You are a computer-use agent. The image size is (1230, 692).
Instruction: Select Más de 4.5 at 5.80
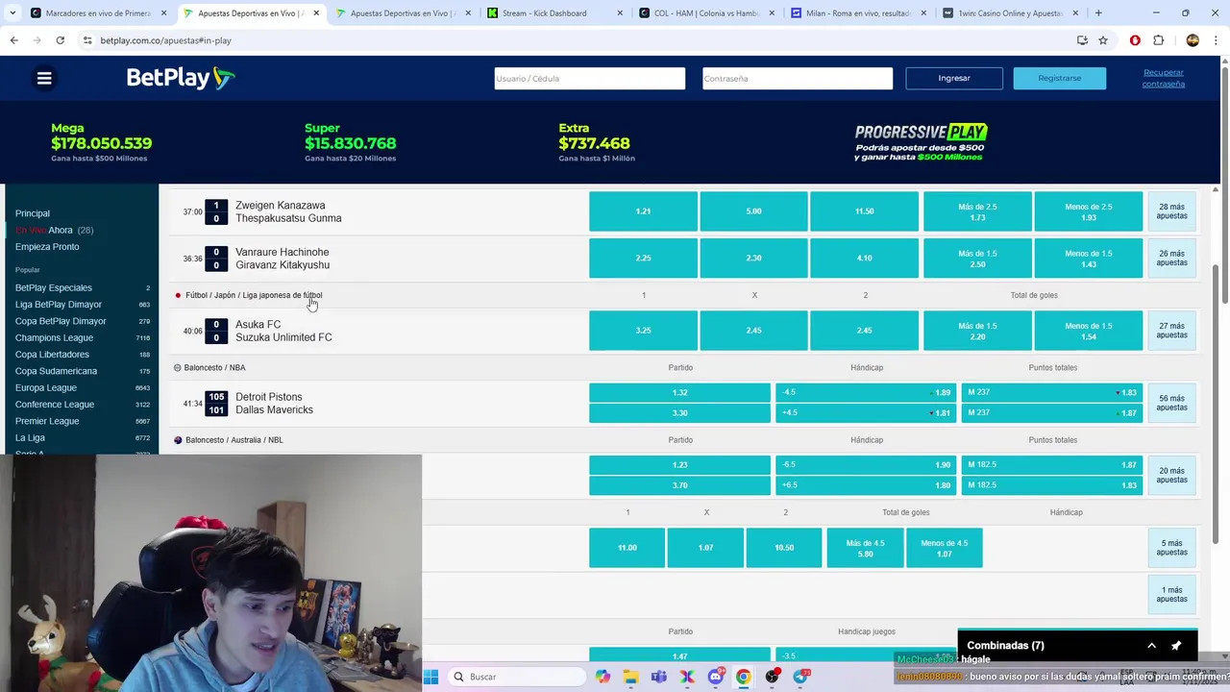click(x=864, y=548)
